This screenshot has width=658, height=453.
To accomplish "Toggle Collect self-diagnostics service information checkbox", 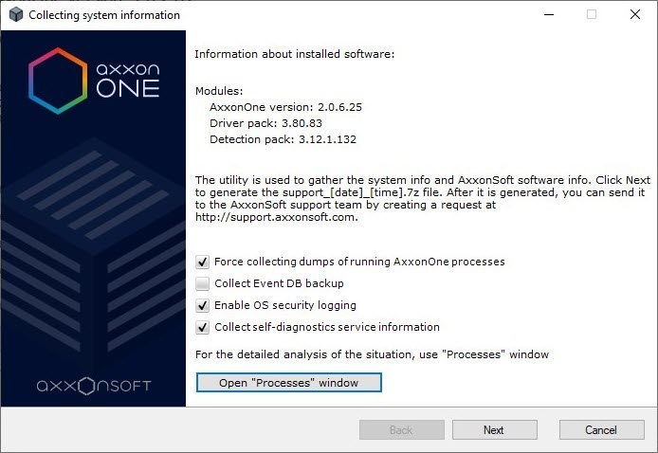I will pyautogui.click(x=202, y=327).
